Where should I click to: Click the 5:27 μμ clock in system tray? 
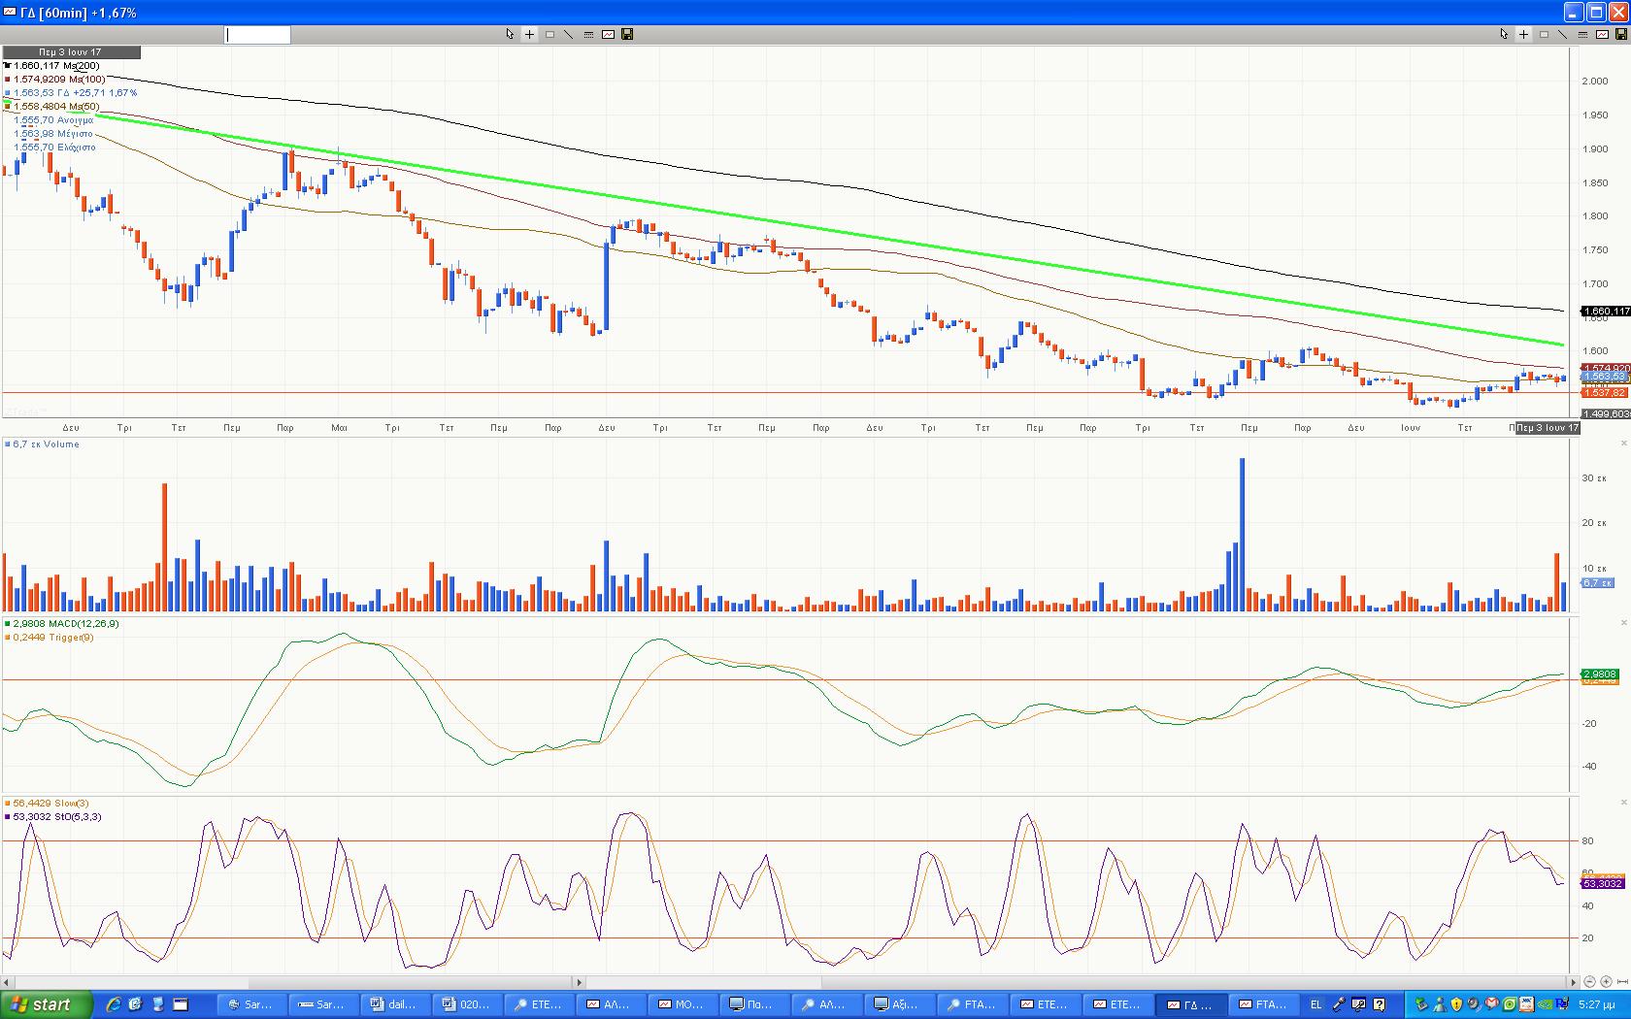(1597, 1004)
